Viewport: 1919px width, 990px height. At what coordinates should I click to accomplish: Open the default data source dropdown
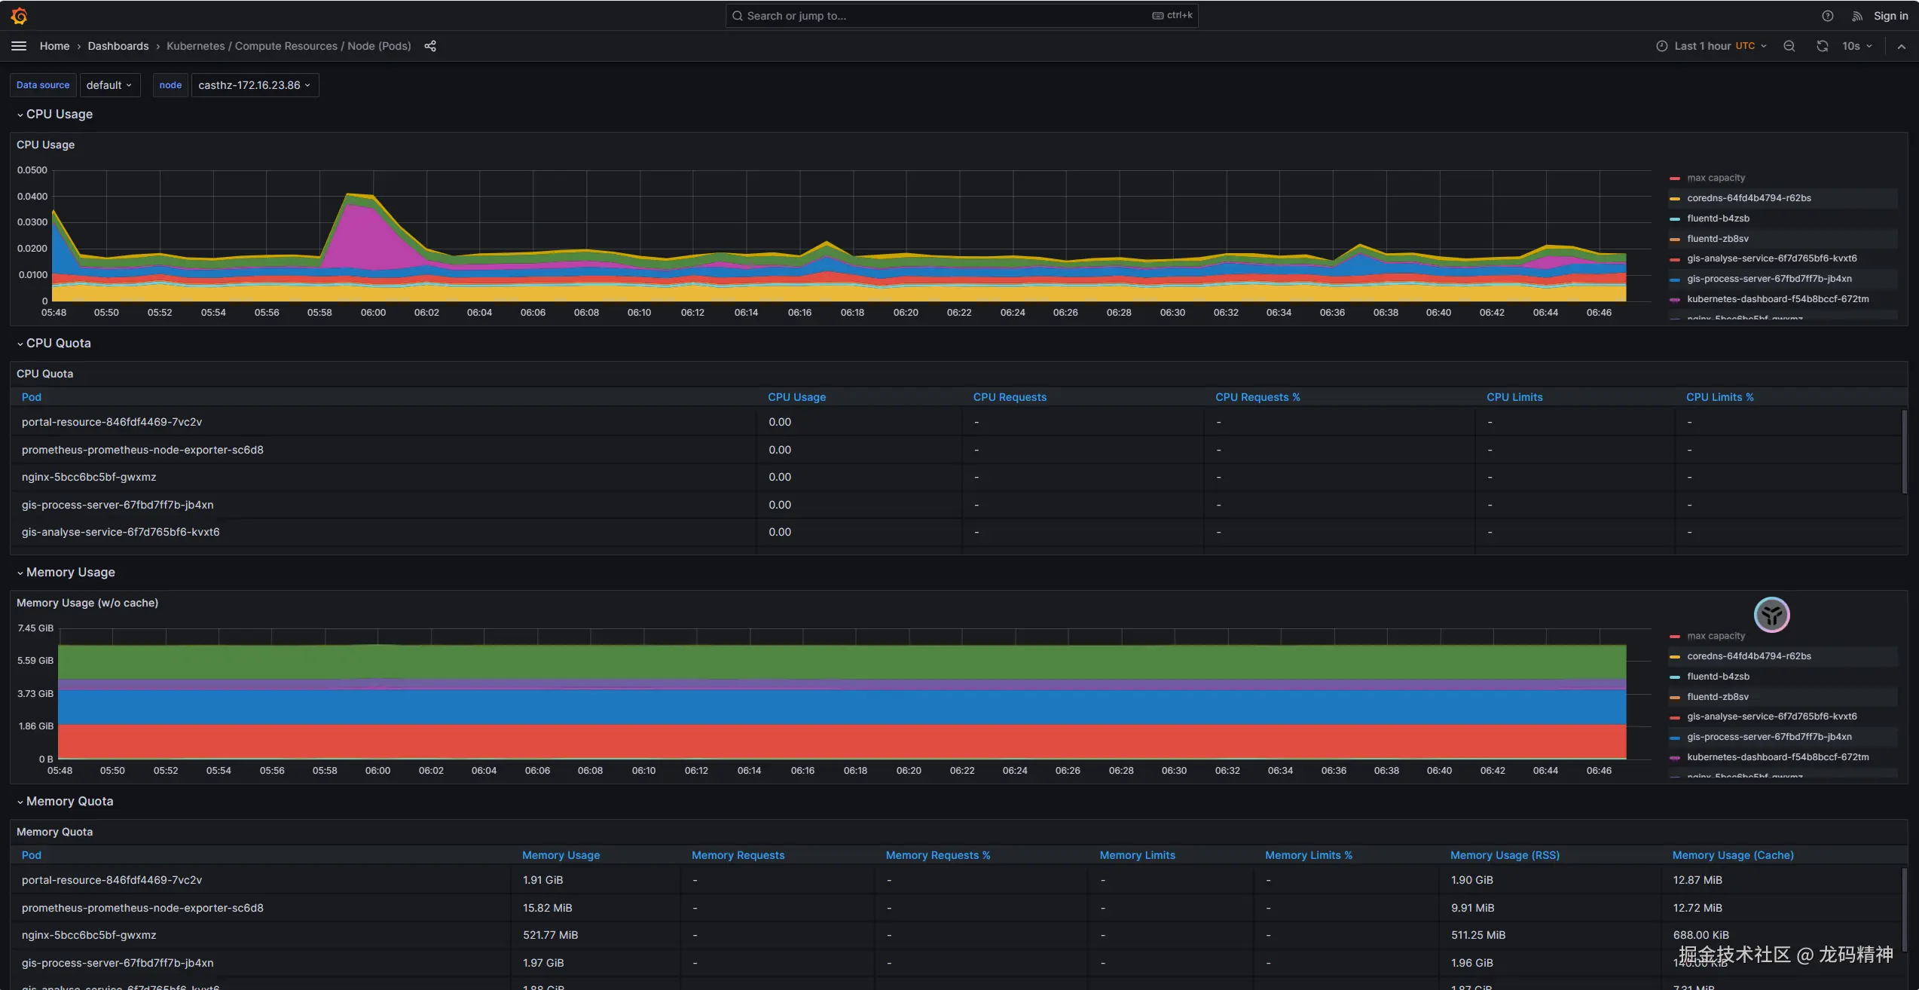109,85
